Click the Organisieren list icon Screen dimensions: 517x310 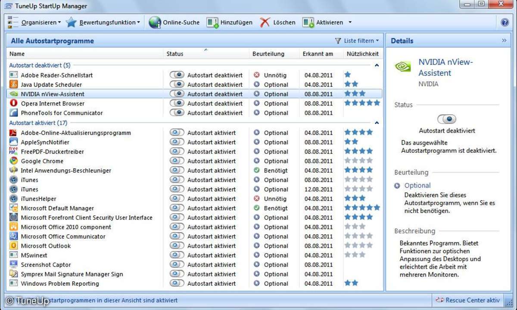13,22
